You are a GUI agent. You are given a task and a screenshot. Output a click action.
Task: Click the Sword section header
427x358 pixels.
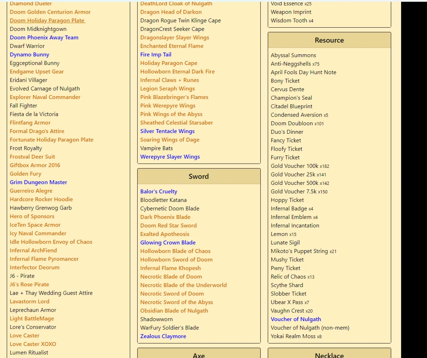(199, 176)
